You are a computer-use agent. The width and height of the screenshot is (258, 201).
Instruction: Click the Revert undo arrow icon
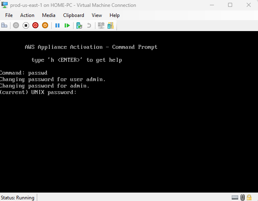(x=89, y=25)
